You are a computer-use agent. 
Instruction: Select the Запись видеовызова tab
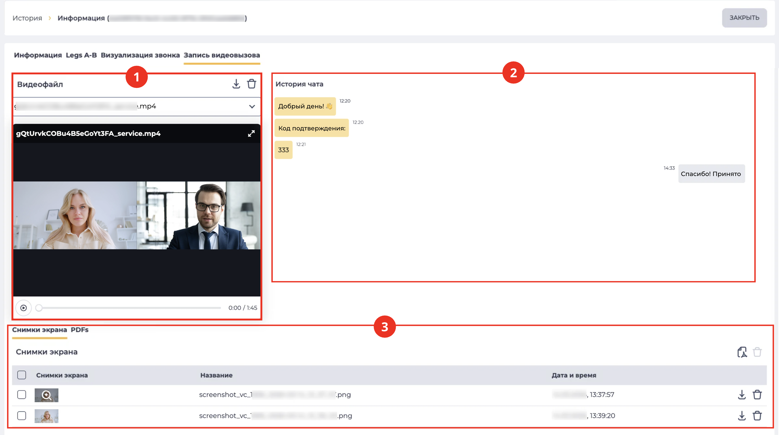222,55
